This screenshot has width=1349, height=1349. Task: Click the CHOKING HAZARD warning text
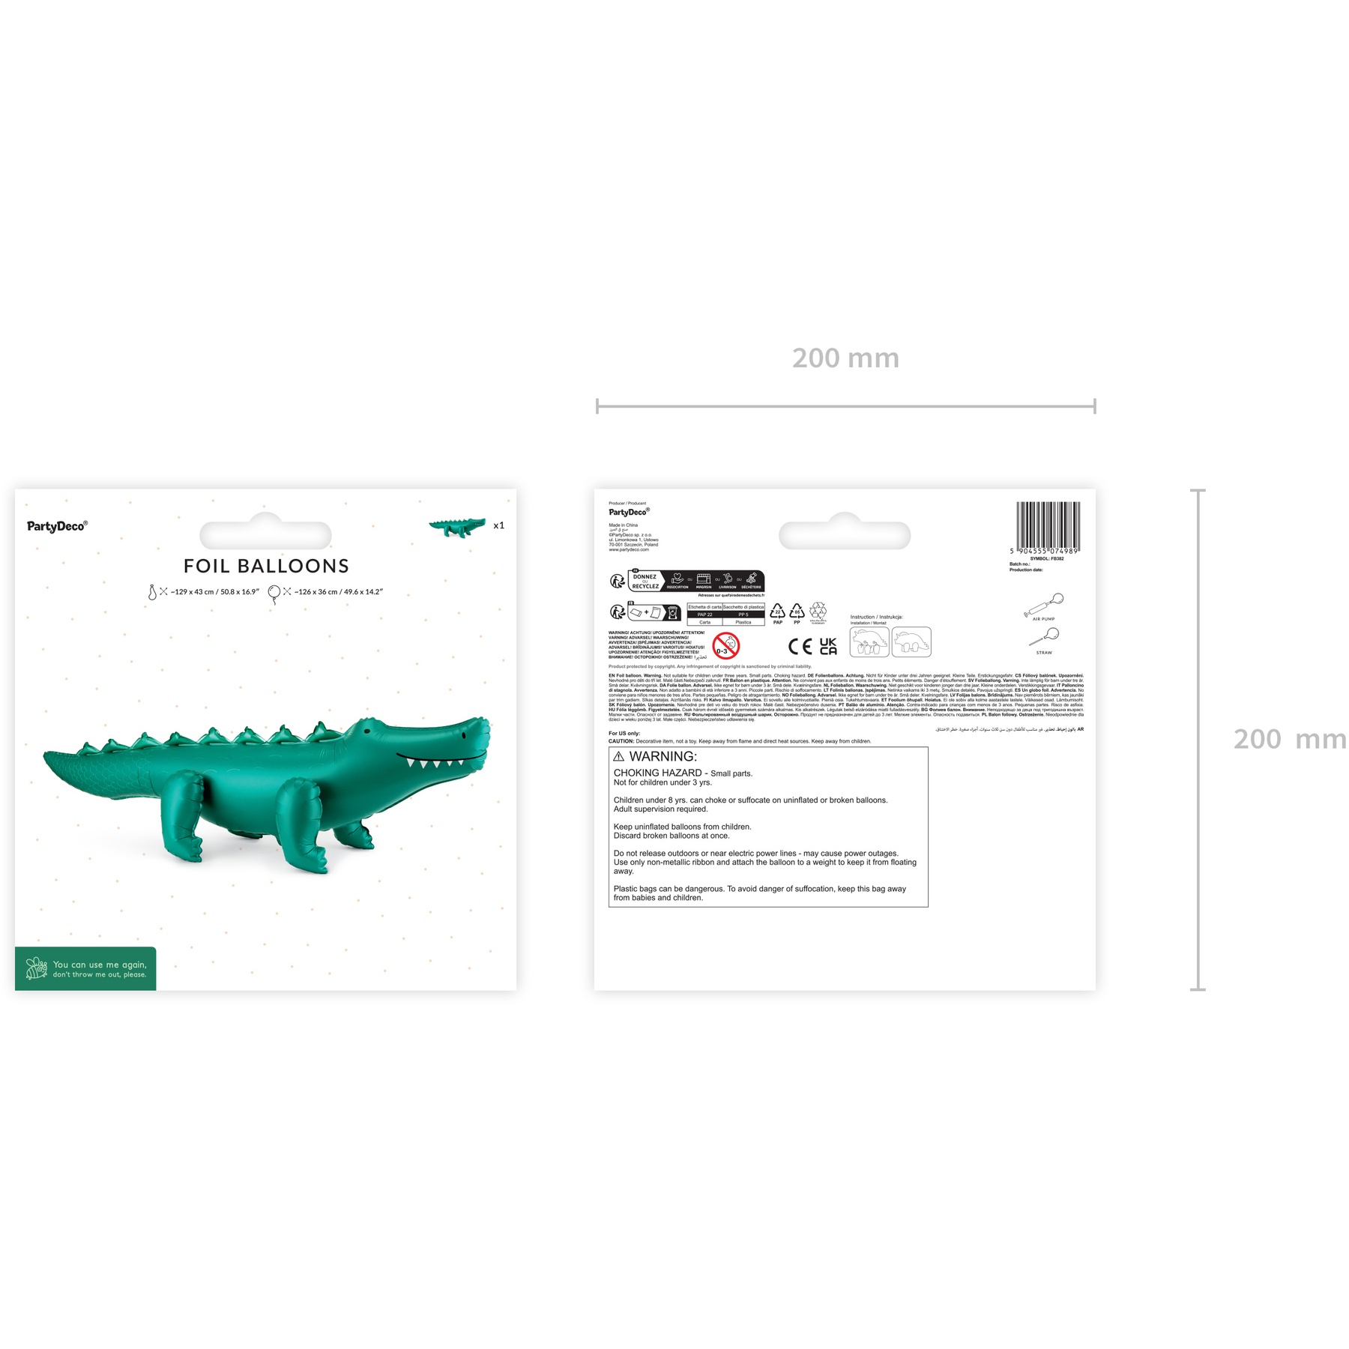(x=658, y=773)
